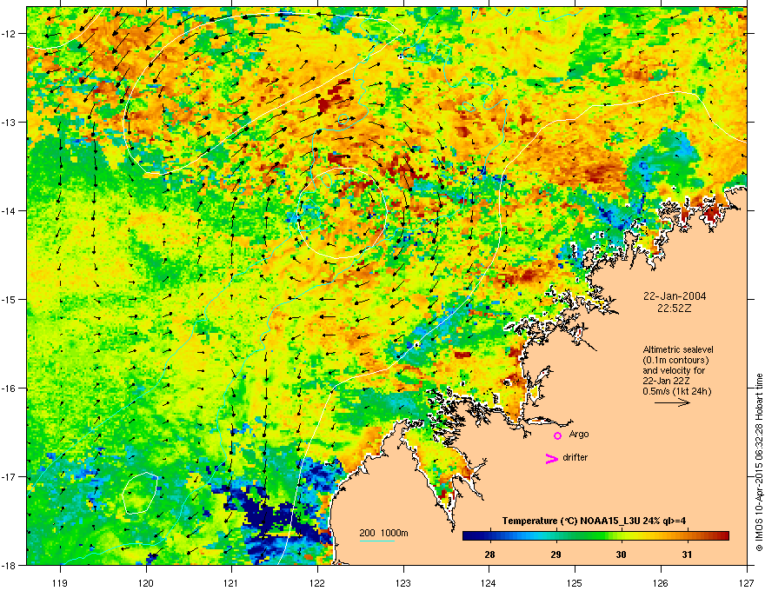This screenshot has height=591, width=765.
Task: Click the longitude axis label 121
Action: click(x=232, y=582)
